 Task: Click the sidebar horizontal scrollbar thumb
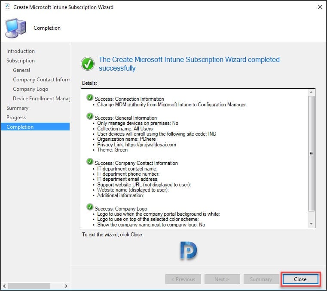pyautogui.click(x=29, y=286)
